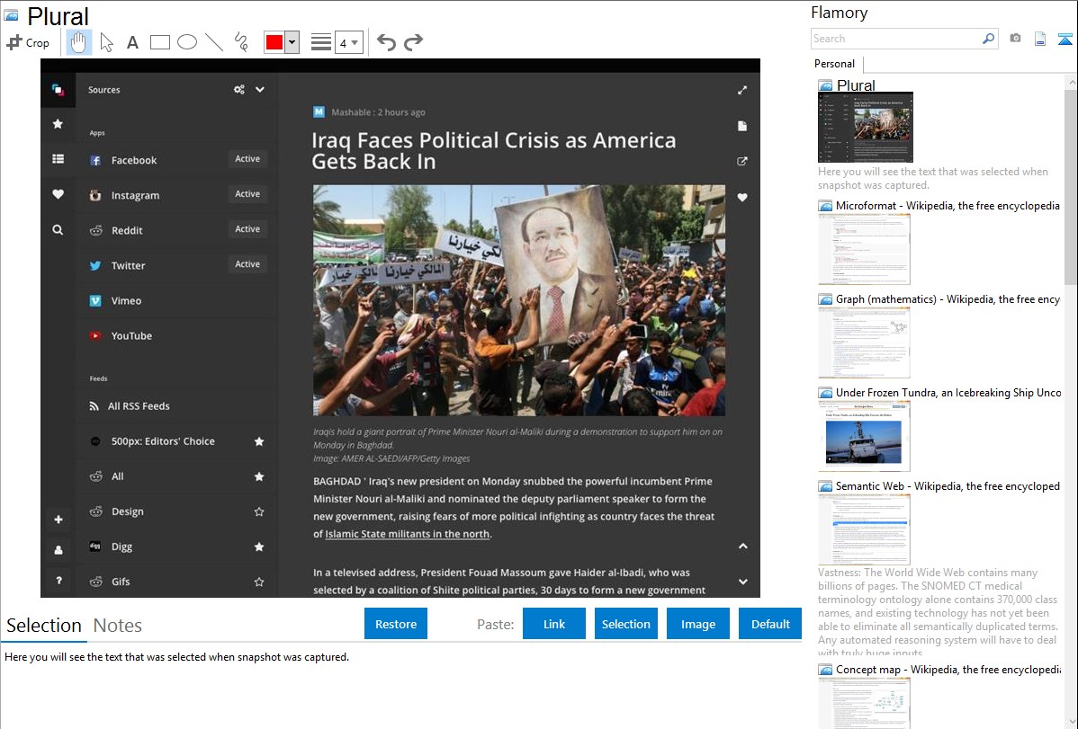Pick the ellipse shape tool
This screenshot has width=1078, height=729.
[186, 42]
